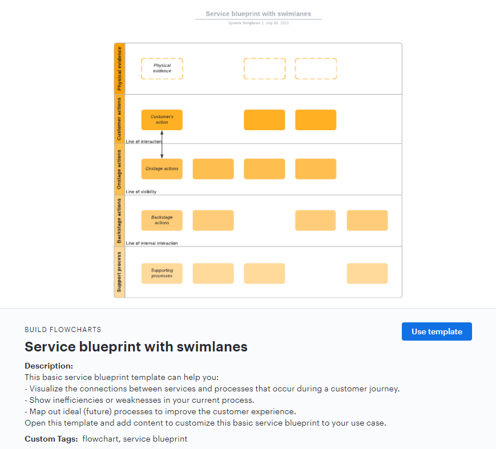Click the diagram title above the swimlanes
The image size is (496, 449).
click(258, 14)
